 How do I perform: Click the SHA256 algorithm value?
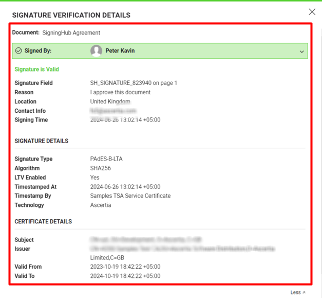pos(101,168)
